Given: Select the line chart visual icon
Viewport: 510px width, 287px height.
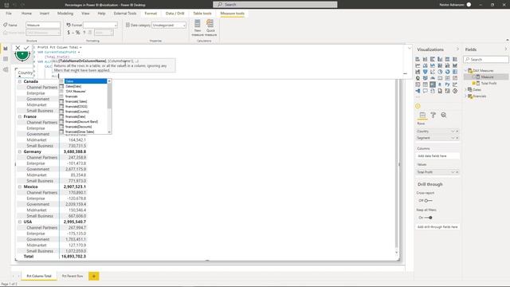Looking at the screenshot, I should pos(418,65).
